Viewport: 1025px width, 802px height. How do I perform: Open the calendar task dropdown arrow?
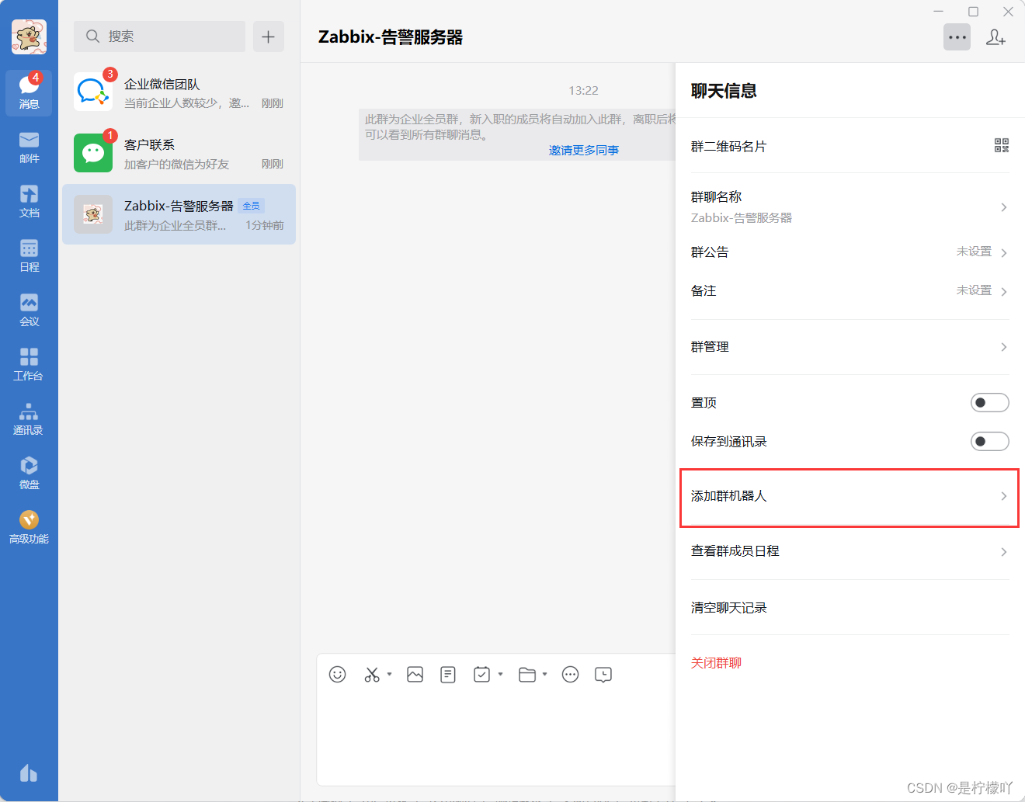point(501,674)
